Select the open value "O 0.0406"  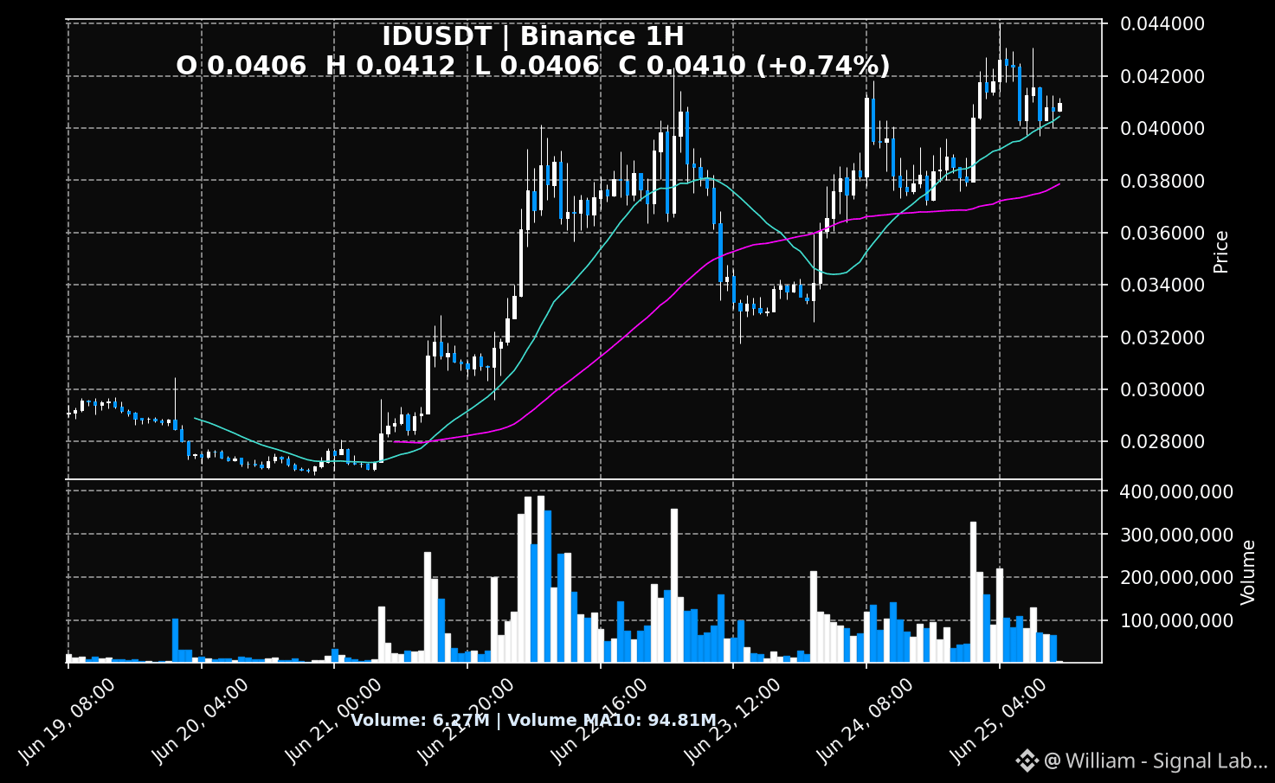pyautogui.click(x=241, y=66)
